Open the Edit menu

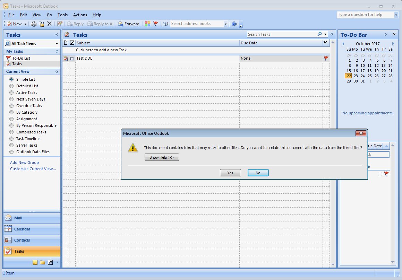coord(23,15)
